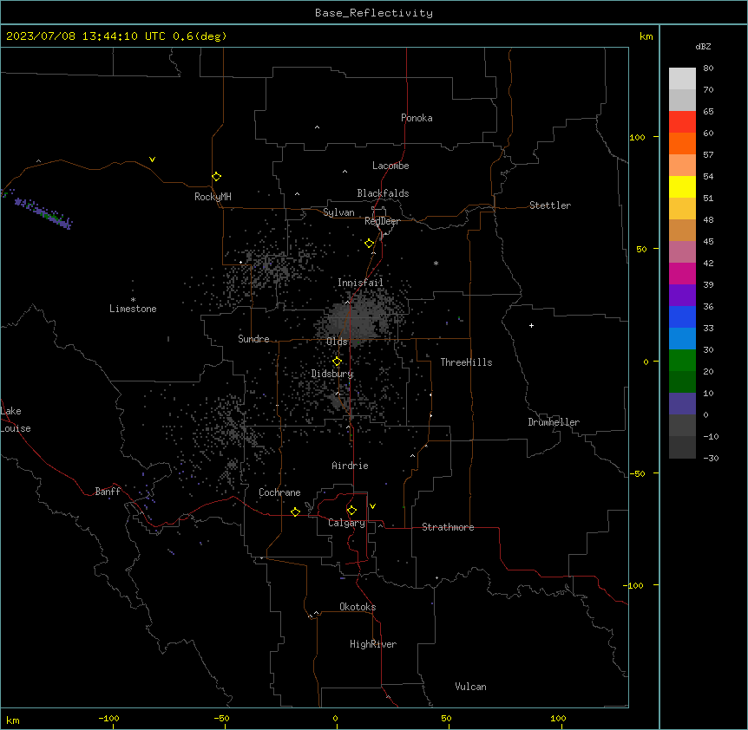Click the Olds label
This screenshot has width=748, height=730.
pos(337,342)
